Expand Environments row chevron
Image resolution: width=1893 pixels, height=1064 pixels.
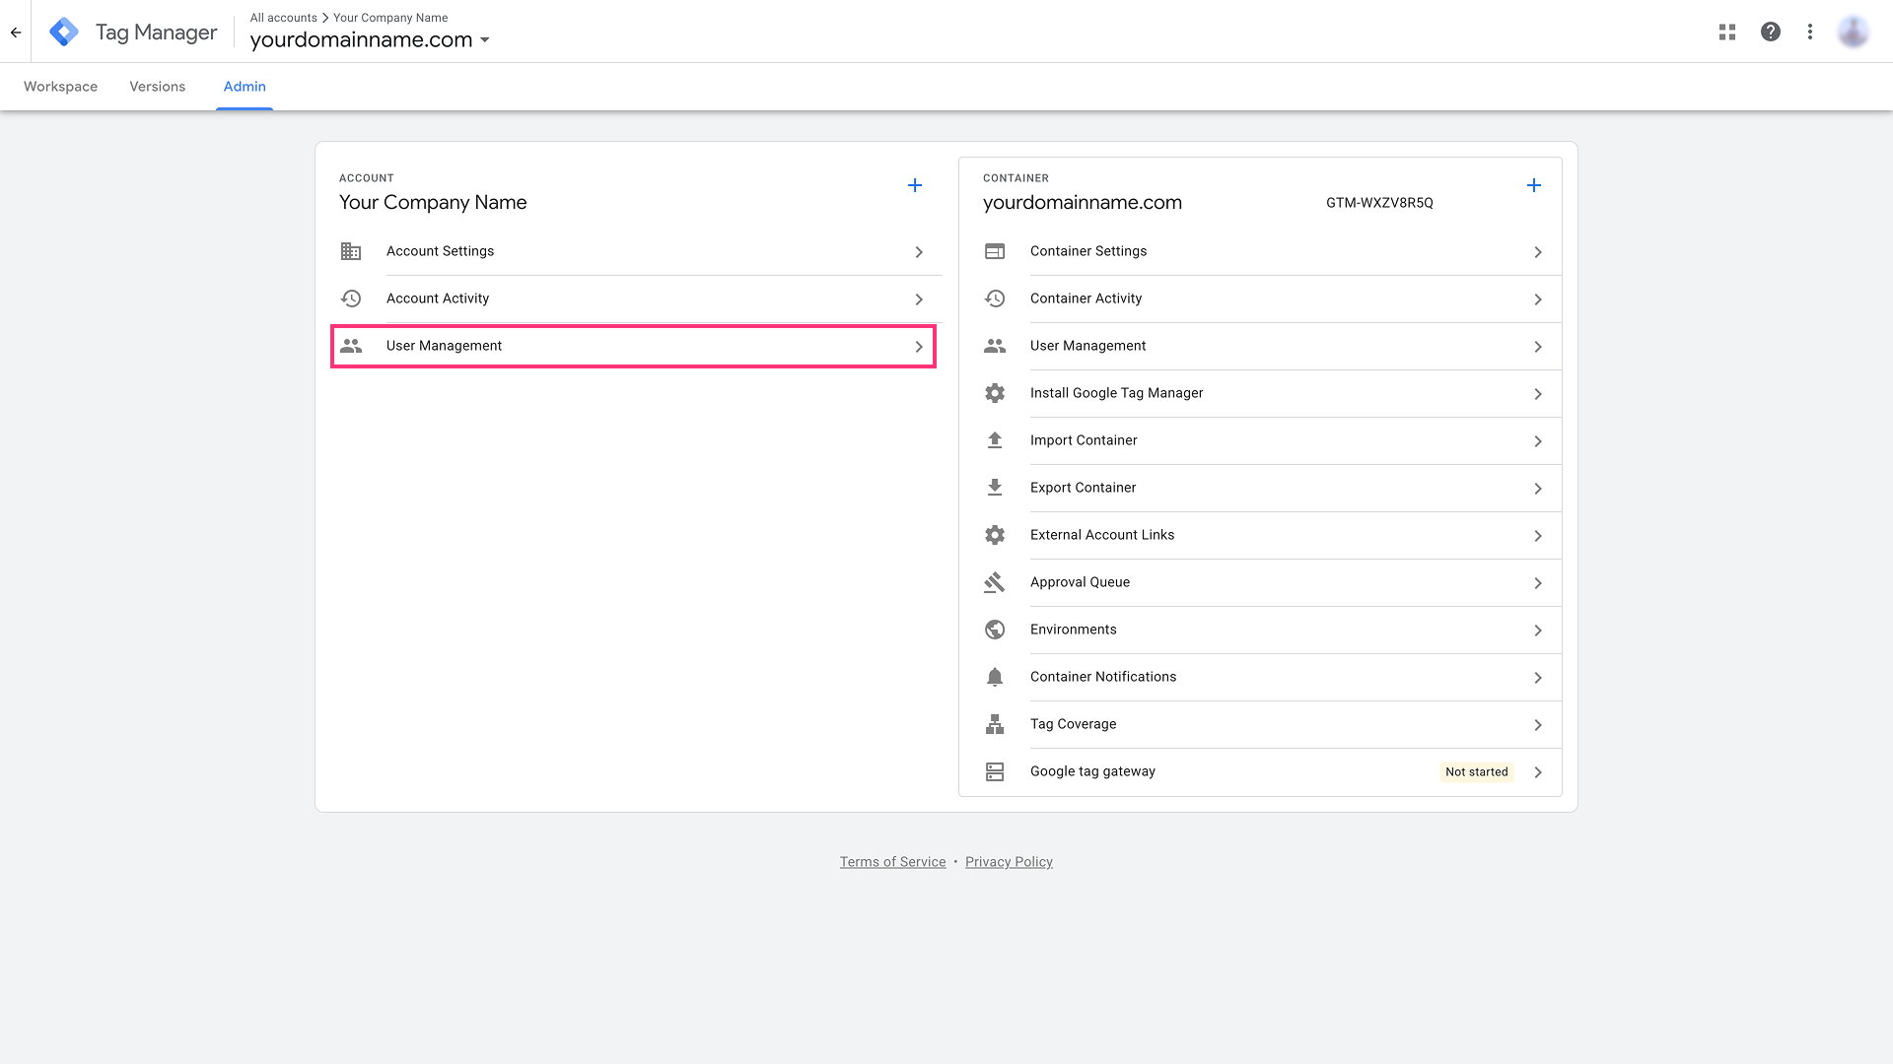click(x=1538, y=631)
